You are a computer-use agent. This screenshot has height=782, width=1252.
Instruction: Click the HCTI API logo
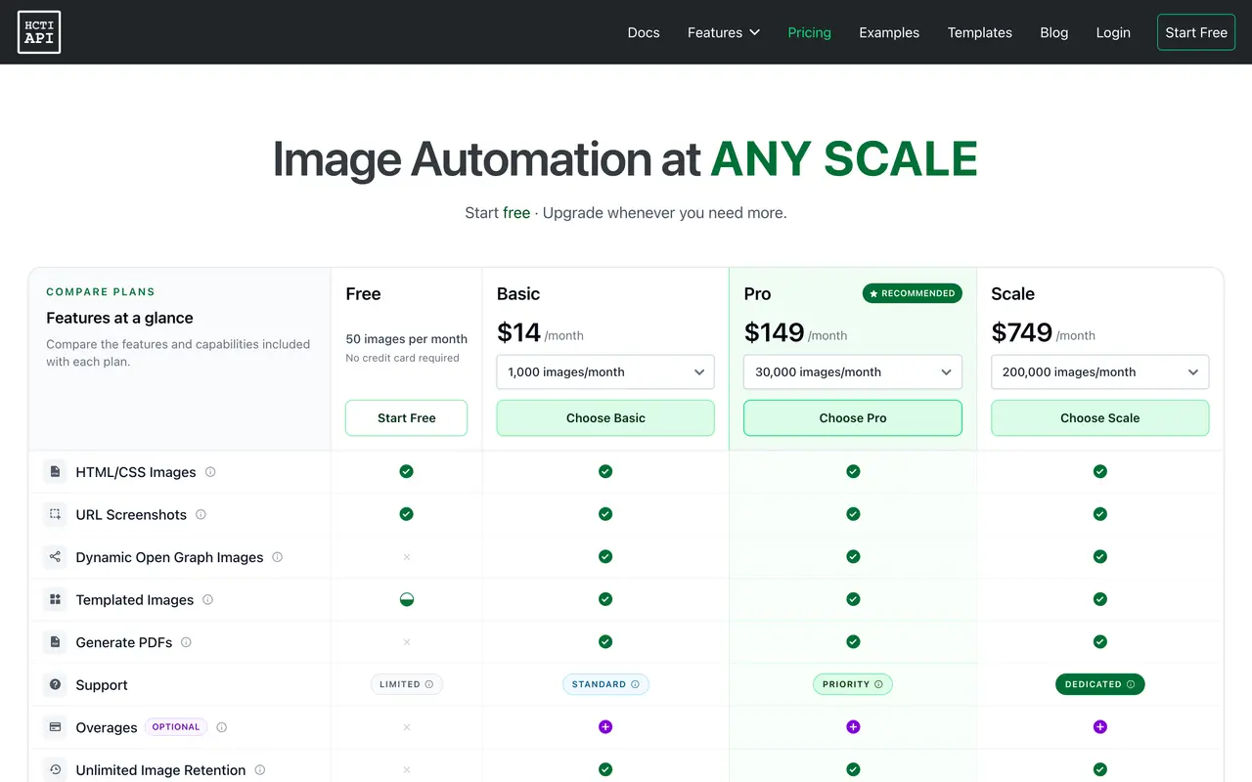39,32
